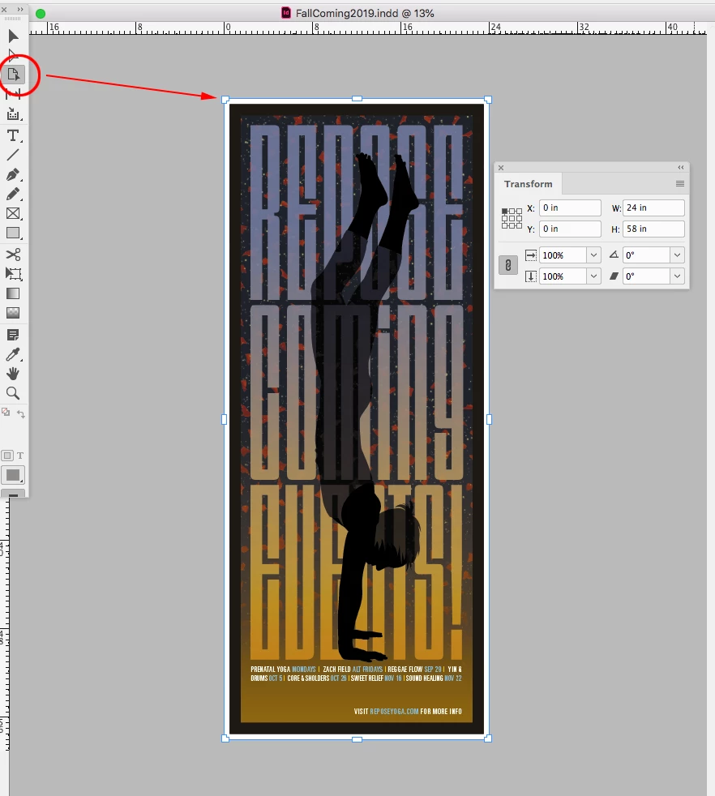The width and height of the screenshot is (715, 796).
Task: Toggle Formatting Affects Container button
Action: point(7,456)
